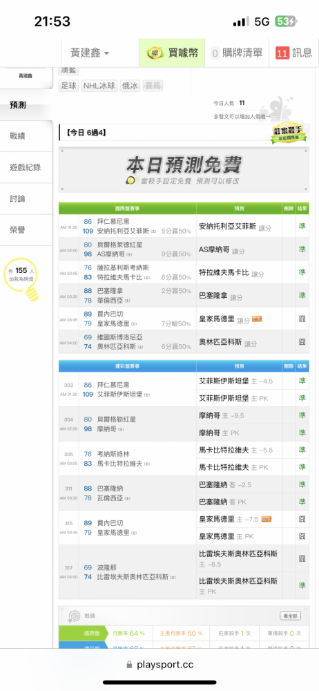Tap the 買噱幣 coin icon
This screenshot has height=691, width=319.
[x=155, y=53]
